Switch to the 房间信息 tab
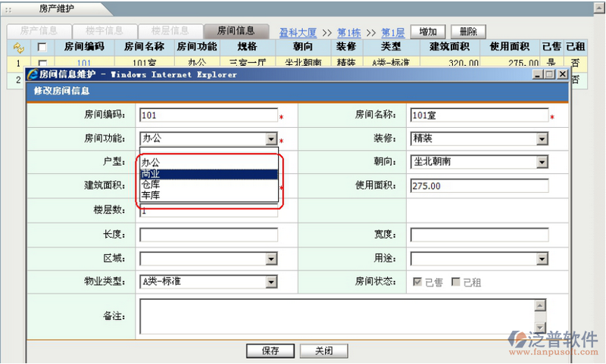 click(236, 31)
